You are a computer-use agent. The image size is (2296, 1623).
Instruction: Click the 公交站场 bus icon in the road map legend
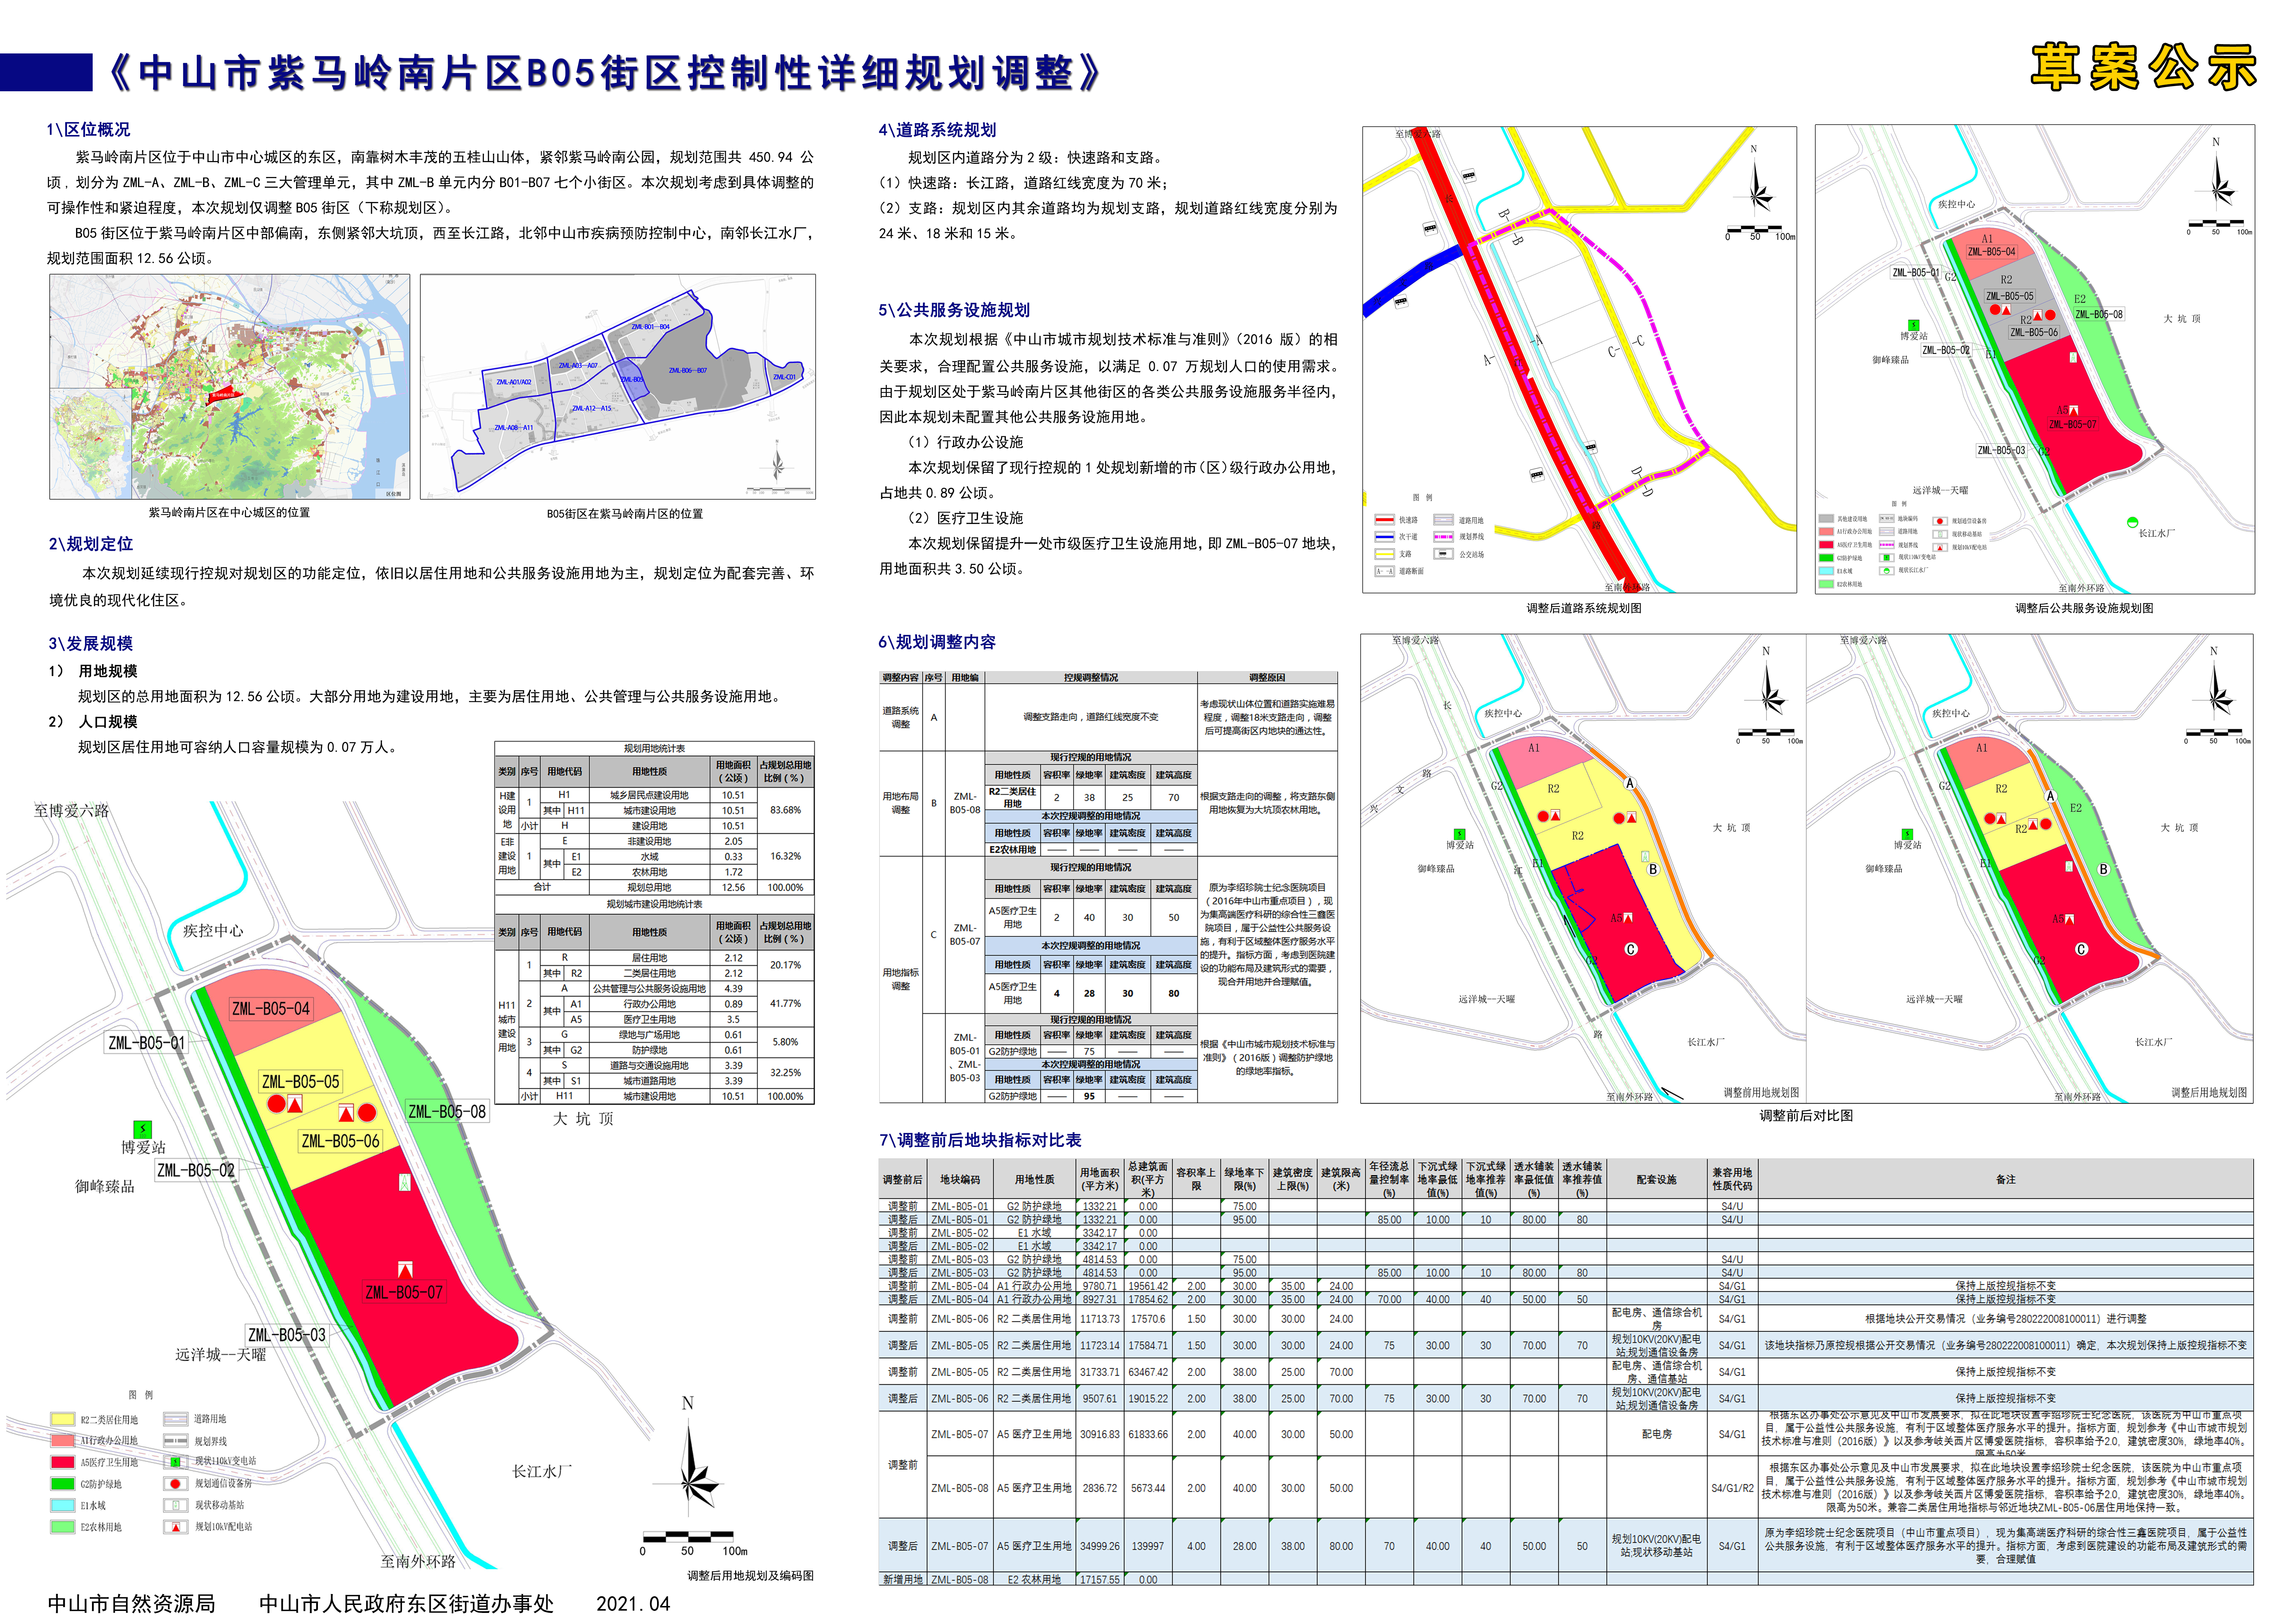(x=1443, y=554)
